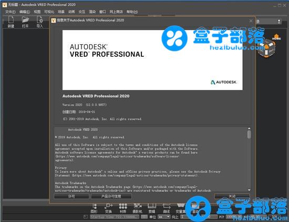Click the user account icon at top right
Viewport: 289px width, 222px height.
279,22
